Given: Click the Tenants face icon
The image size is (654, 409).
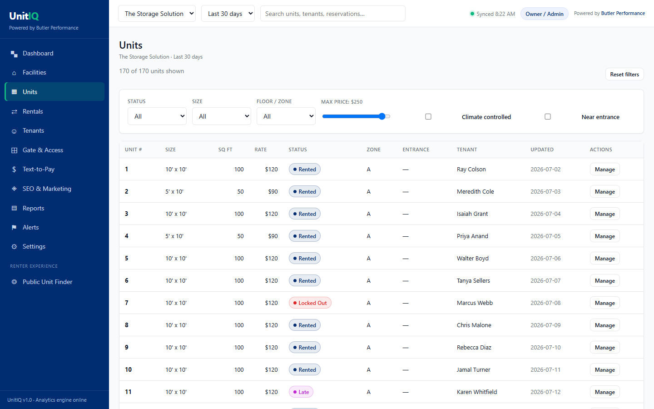Looking at the screenshot, I should click(14, 131).
